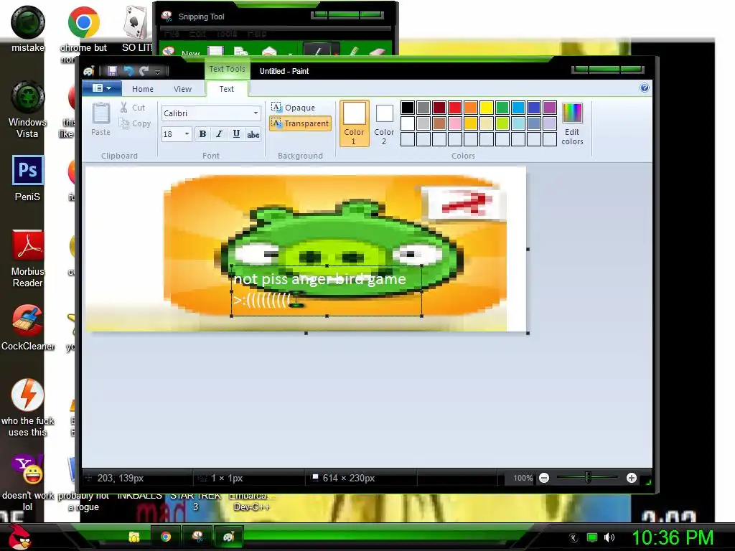Click the Save icon in Paint's quick access toolbar
Screen dimensions: 735x551
click(112, 71)
